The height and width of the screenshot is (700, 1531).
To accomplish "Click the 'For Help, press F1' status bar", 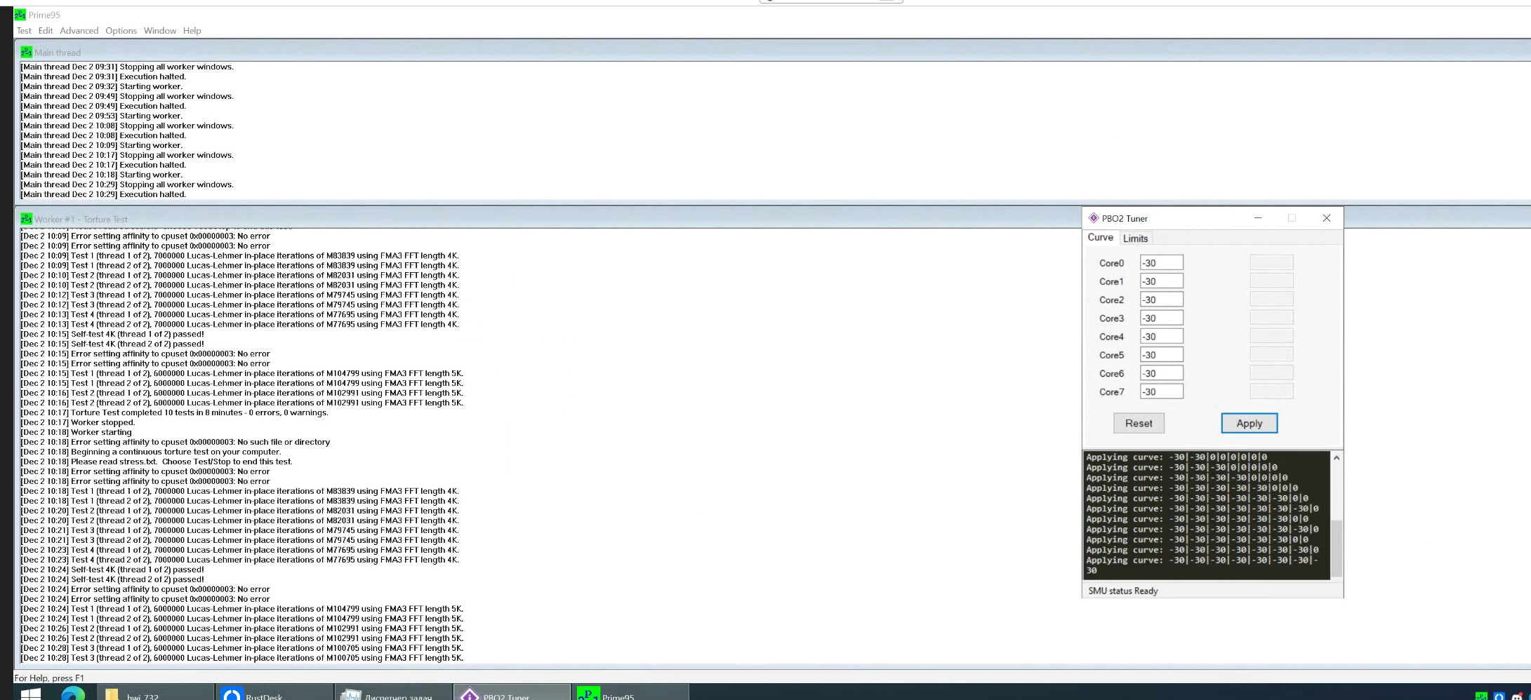I will pos(49,678).
